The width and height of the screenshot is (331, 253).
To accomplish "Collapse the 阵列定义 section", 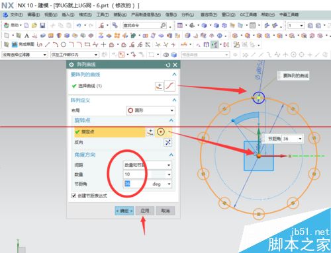I will [x=174, y=100].
